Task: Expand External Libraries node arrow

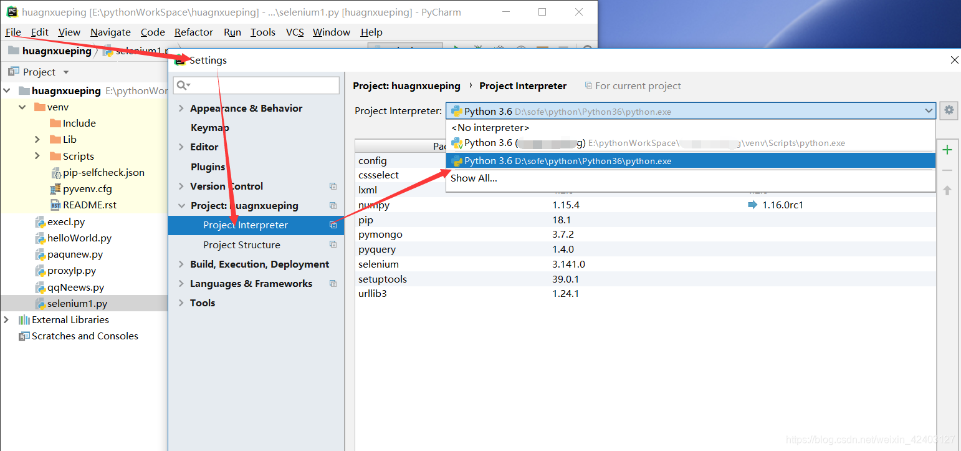Action: [7, 319]
